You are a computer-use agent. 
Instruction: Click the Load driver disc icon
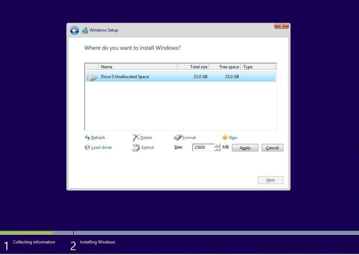coord(87,147)
